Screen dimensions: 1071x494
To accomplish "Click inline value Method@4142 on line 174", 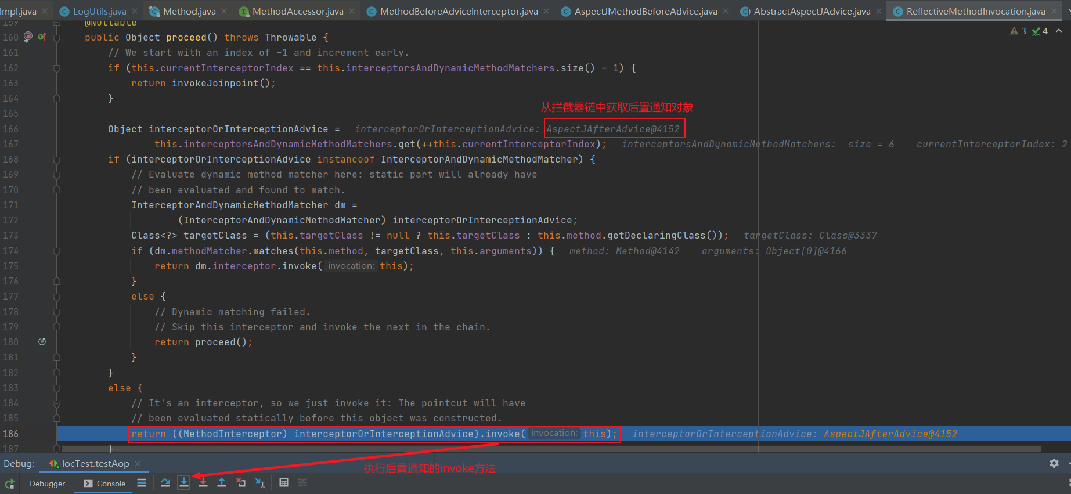I will click(x=648, y=251).
